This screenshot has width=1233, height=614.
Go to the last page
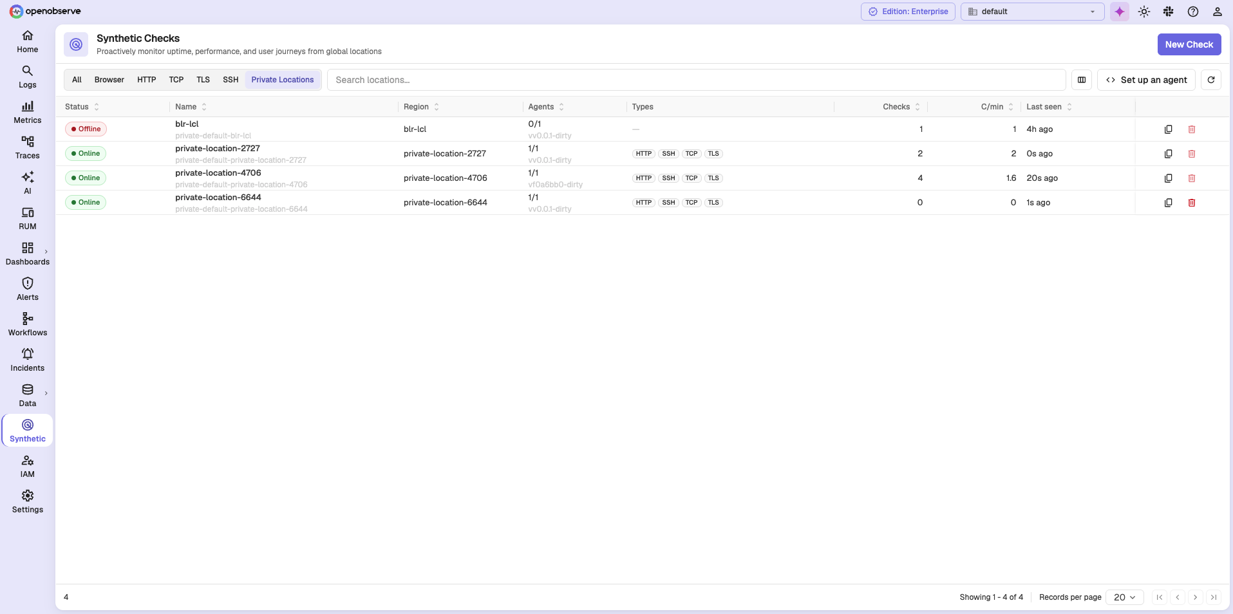coord(1214,597)
